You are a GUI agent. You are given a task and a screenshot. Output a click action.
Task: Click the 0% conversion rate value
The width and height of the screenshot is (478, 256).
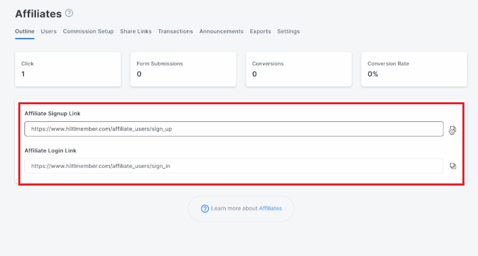tap(372, 74)
